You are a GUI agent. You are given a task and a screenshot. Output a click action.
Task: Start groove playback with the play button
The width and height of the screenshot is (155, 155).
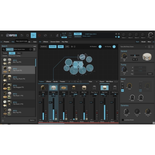tap(33, 35)
